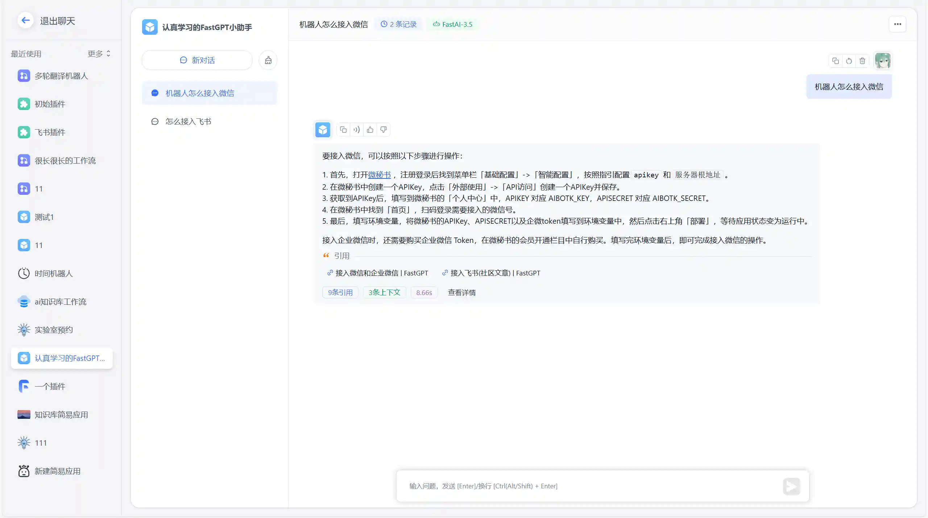Expand the 更多 recent apps dropdown
This screenshot has width=928, height=518.
click(x=99, y=54)
